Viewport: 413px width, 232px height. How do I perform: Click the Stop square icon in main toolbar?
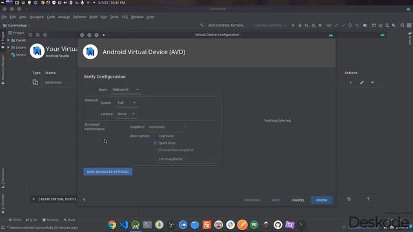coord(320,25)
